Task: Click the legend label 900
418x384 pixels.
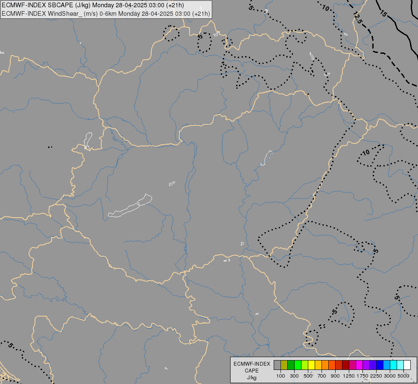Action: (x=335, y=376)
